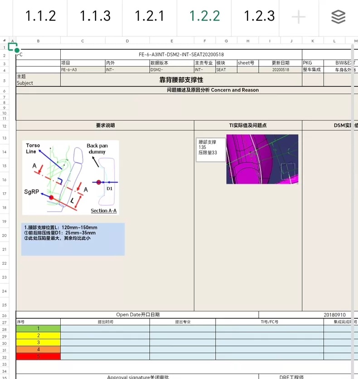Select the seat Torso Line diagram image
Screen dimensions: 358x379
[71, 178]
